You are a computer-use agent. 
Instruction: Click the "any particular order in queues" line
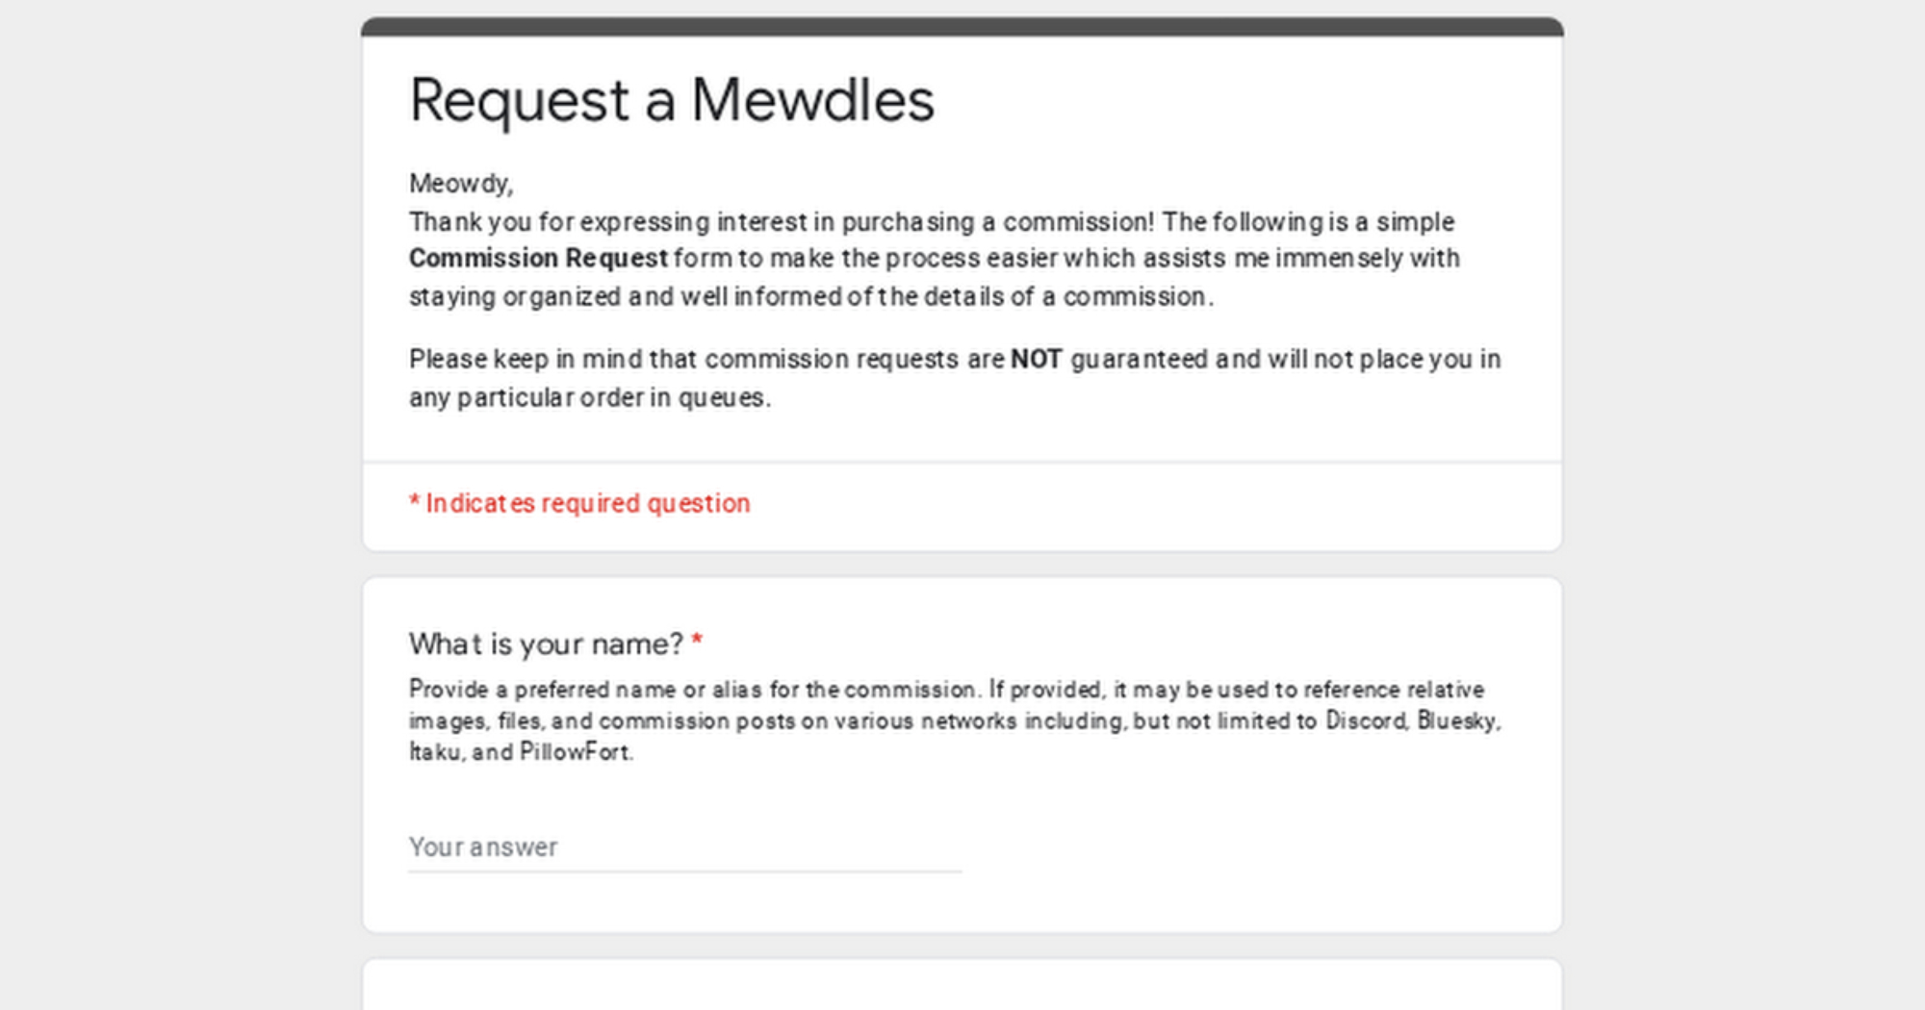[x=589, y=398]
